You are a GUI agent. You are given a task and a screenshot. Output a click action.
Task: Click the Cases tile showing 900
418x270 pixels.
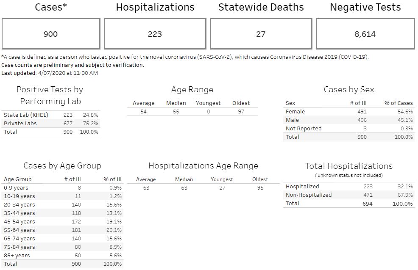pyautogui.click(x=51, y=34)
